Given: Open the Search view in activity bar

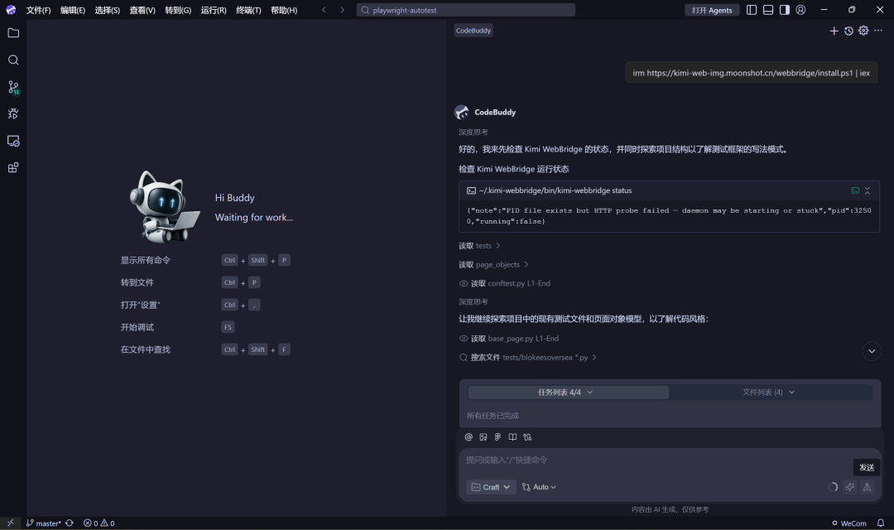Looking at the screenshot, I should pos(13,60).
